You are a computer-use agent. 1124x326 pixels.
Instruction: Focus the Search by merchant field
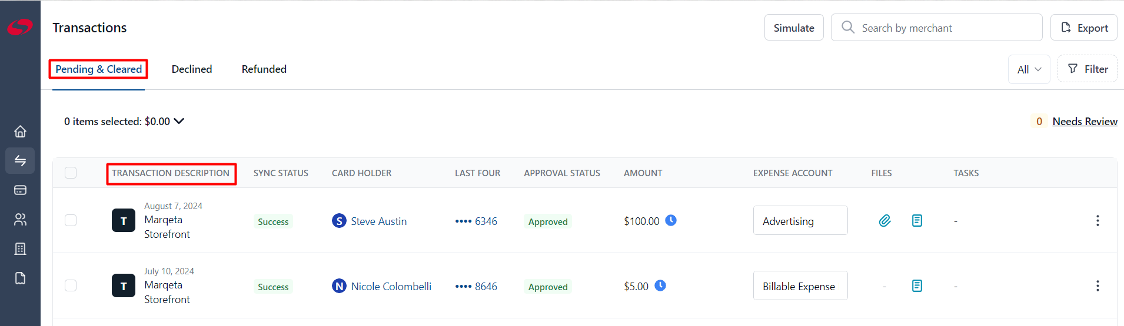(936, 28)
